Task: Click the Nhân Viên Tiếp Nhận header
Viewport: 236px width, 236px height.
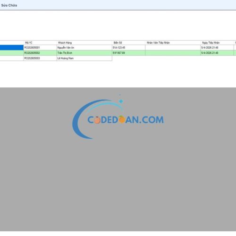Action: (173, 42)
